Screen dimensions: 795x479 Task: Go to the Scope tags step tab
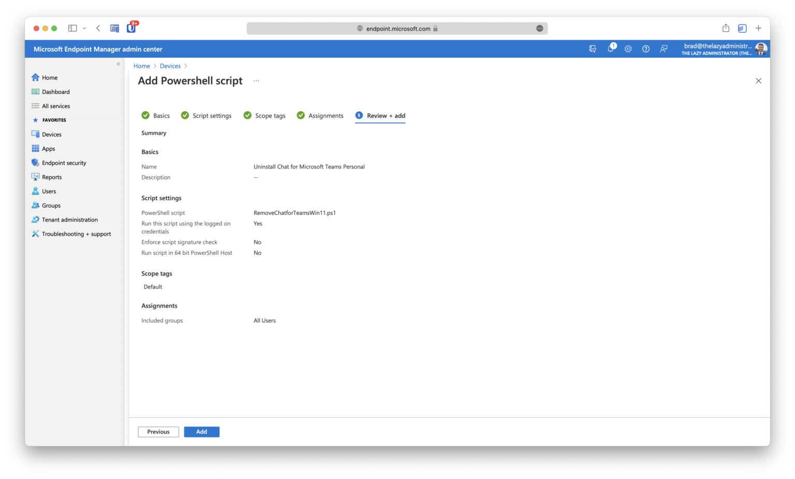click(264, 115)
